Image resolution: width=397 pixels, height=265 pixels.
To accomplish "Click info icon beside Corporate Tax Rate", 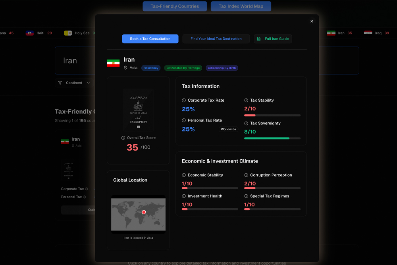I will click(184, 101).
